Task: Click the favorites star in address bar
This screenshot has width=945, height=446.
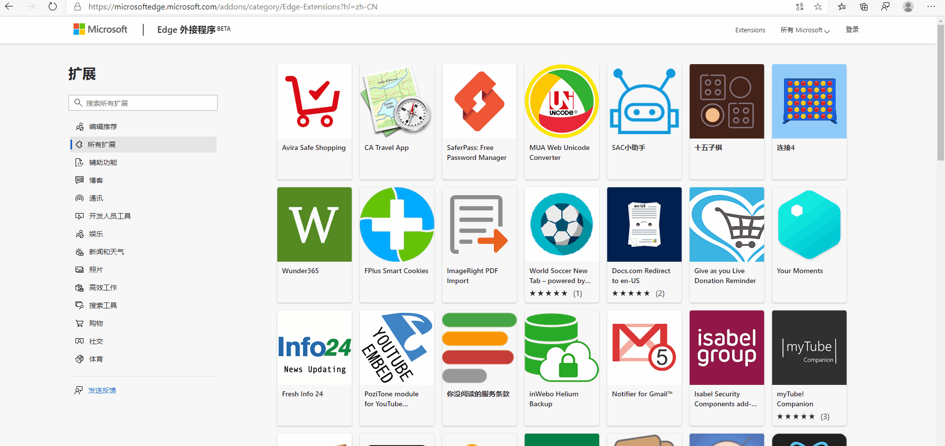Action: tap(818, 7)
